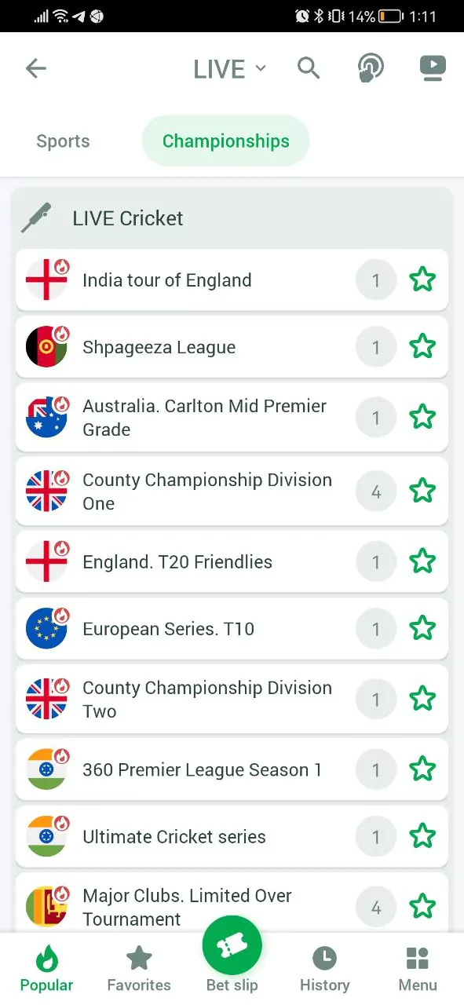Star the European Series. T10 championship
The width and height of the screenshot is (464, 1005).
[x=422, y=628]
